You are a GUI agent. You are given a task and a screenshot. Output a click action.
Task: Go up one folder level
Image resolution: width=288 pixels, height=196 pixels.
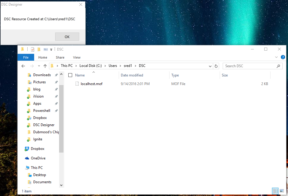coord(45,66)
